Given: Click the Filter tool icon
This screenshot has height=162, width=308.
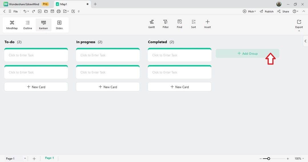Looking at the screenshot, I should [165, 24].
